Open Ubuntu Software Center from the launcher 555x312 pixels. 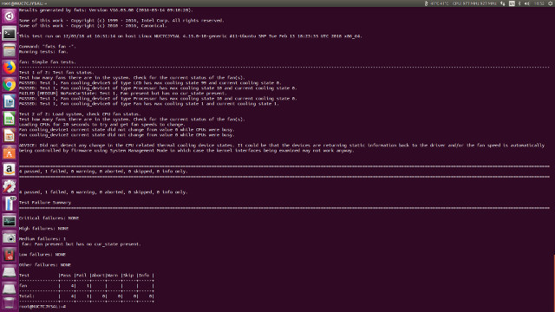10,153
